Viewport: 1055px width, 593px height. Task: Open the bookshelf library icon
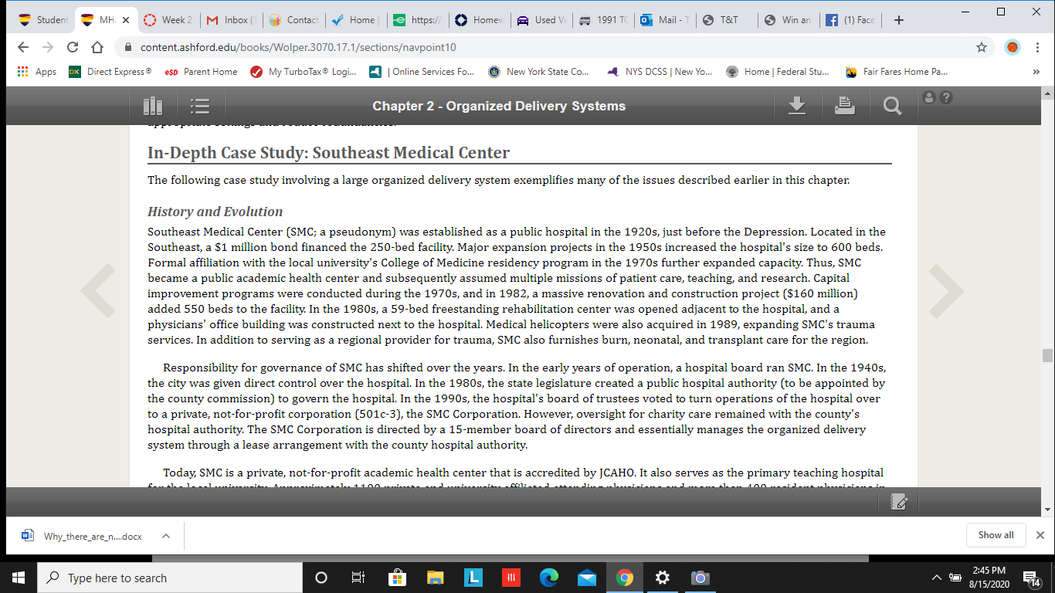[x=153, y=106]
